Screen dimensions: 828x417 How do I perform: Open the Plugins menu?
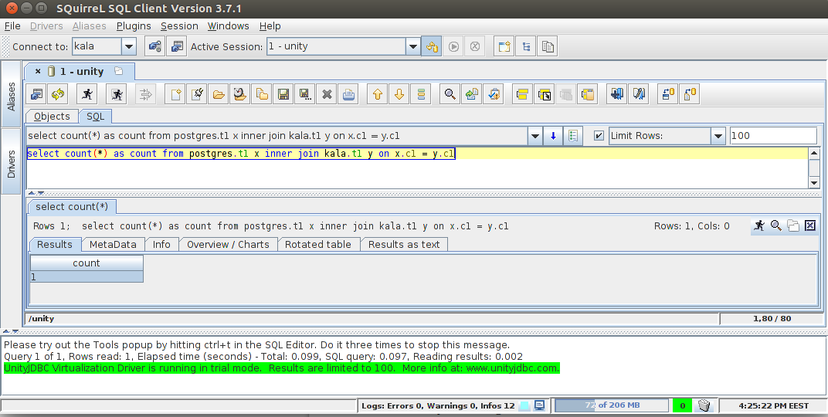pos(134,25)
